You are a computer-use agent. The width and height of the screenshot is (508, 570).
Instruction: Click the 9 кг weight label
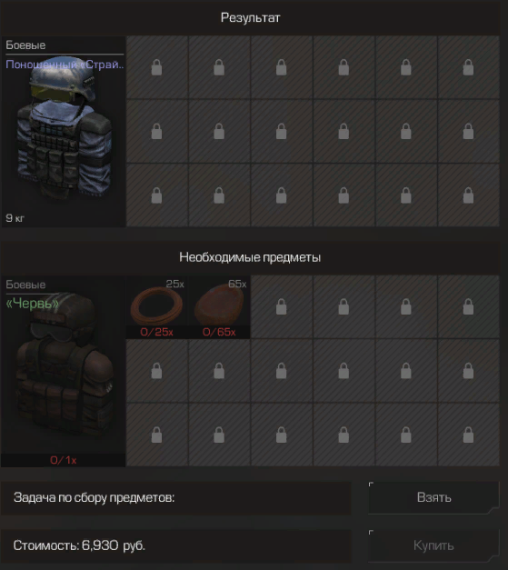[15, 218]
